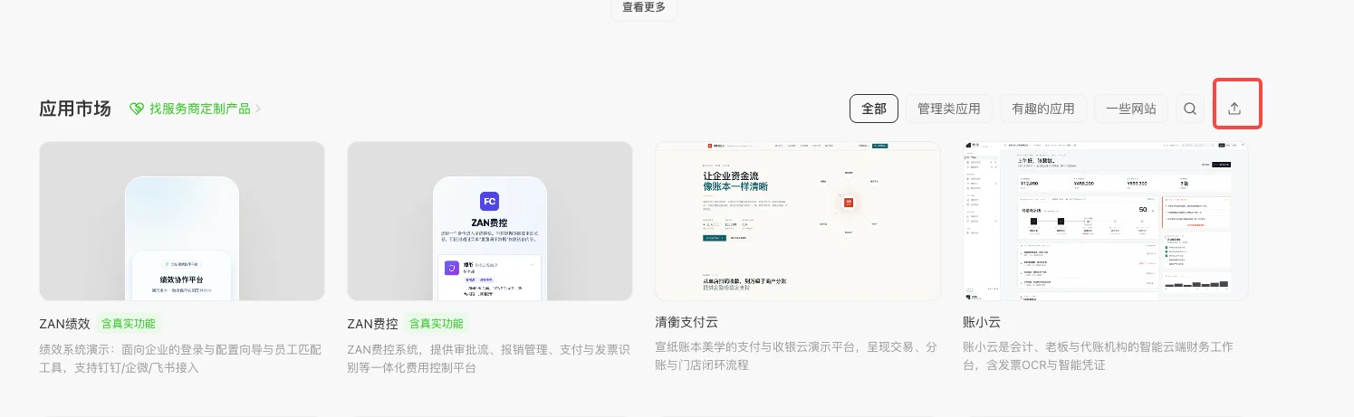Open the ZAN绩效 app thumbnail
Viewport: 1354px width, 417px height.
[182, 221]
